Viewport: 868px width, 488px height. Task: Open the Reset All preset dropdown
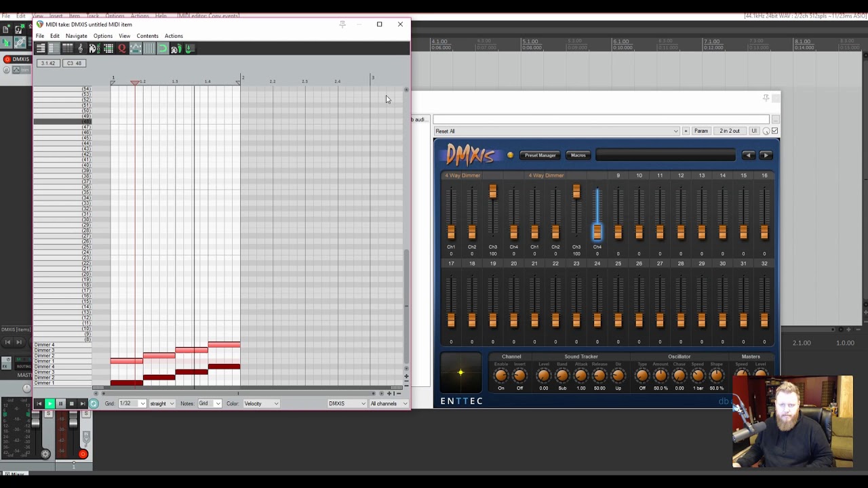(x=556, y=131)
